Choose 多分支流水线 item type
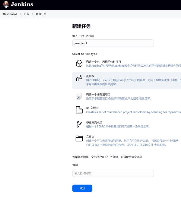 coord(94,122)
